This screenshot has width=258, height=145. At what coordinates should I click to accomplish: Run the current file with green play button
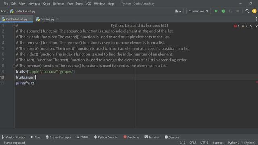216,11
